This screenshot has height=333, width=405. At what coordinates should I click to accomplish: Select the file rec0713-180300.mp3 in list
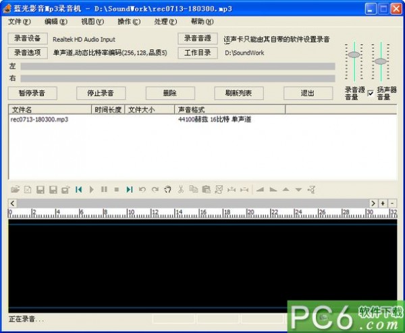[39, 120]
